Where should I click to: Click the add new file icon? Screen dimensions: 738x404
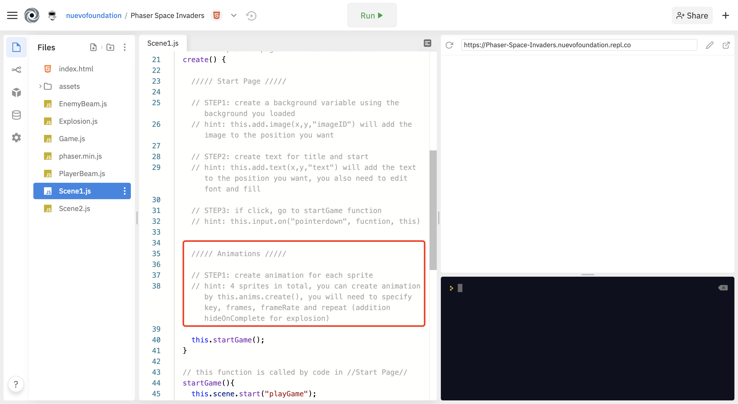[x=93, y=47]
